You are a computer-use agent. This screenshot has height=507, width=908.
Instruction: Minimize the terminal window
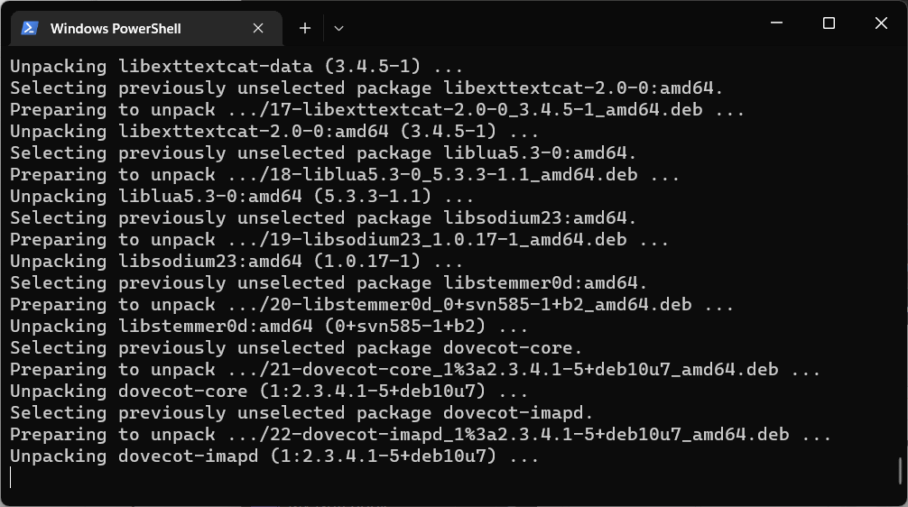(776, 23)
